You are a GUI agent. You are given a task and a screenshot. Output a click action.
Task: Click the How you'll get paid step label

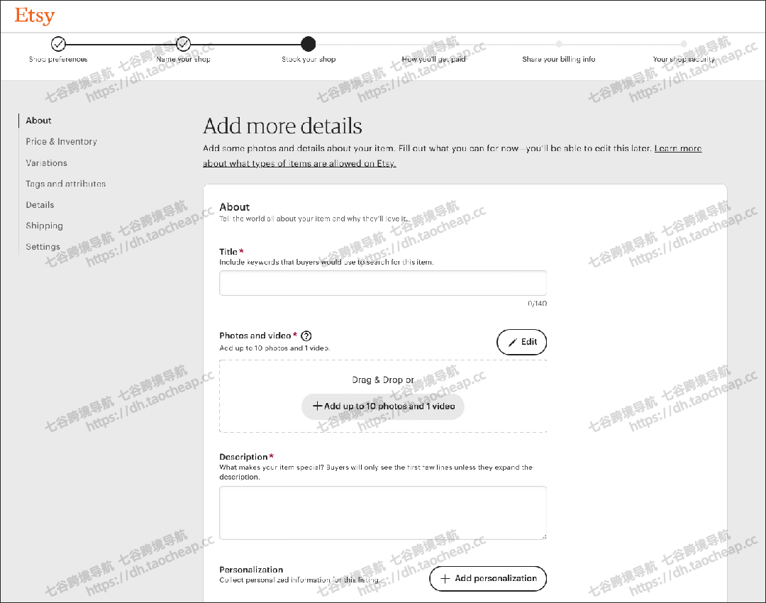434,59
